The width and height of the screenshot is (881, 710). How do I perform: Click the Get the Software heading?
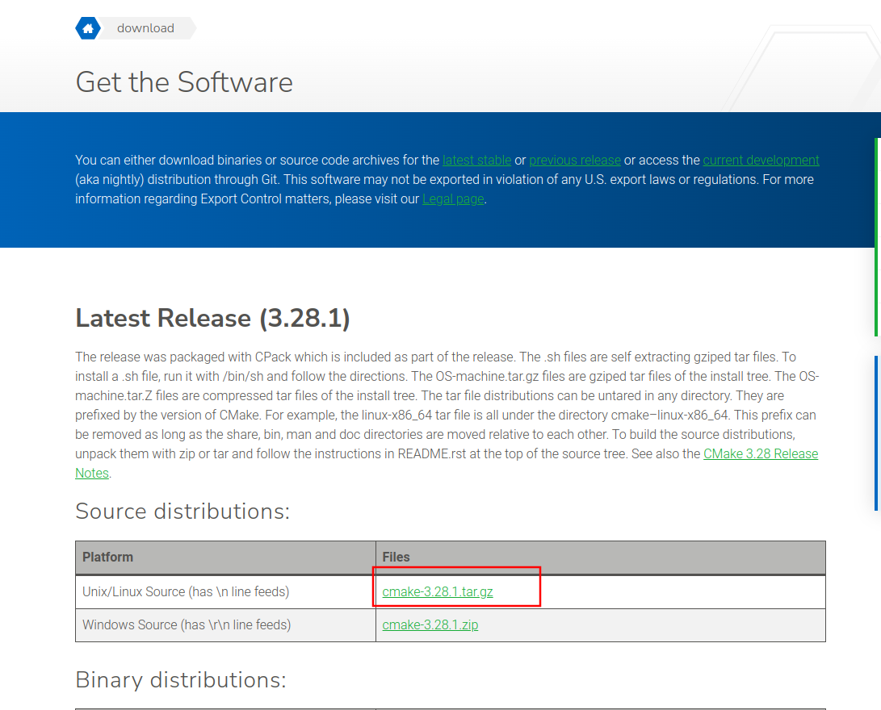tap(184, 82)
